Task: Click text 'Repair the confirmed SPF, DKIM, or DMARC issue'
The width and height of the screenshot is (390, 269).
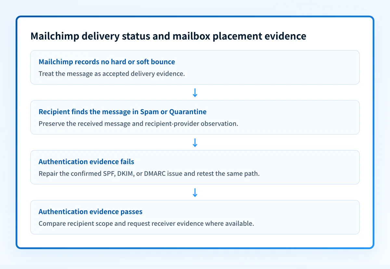Action: (x=110, y=173)
